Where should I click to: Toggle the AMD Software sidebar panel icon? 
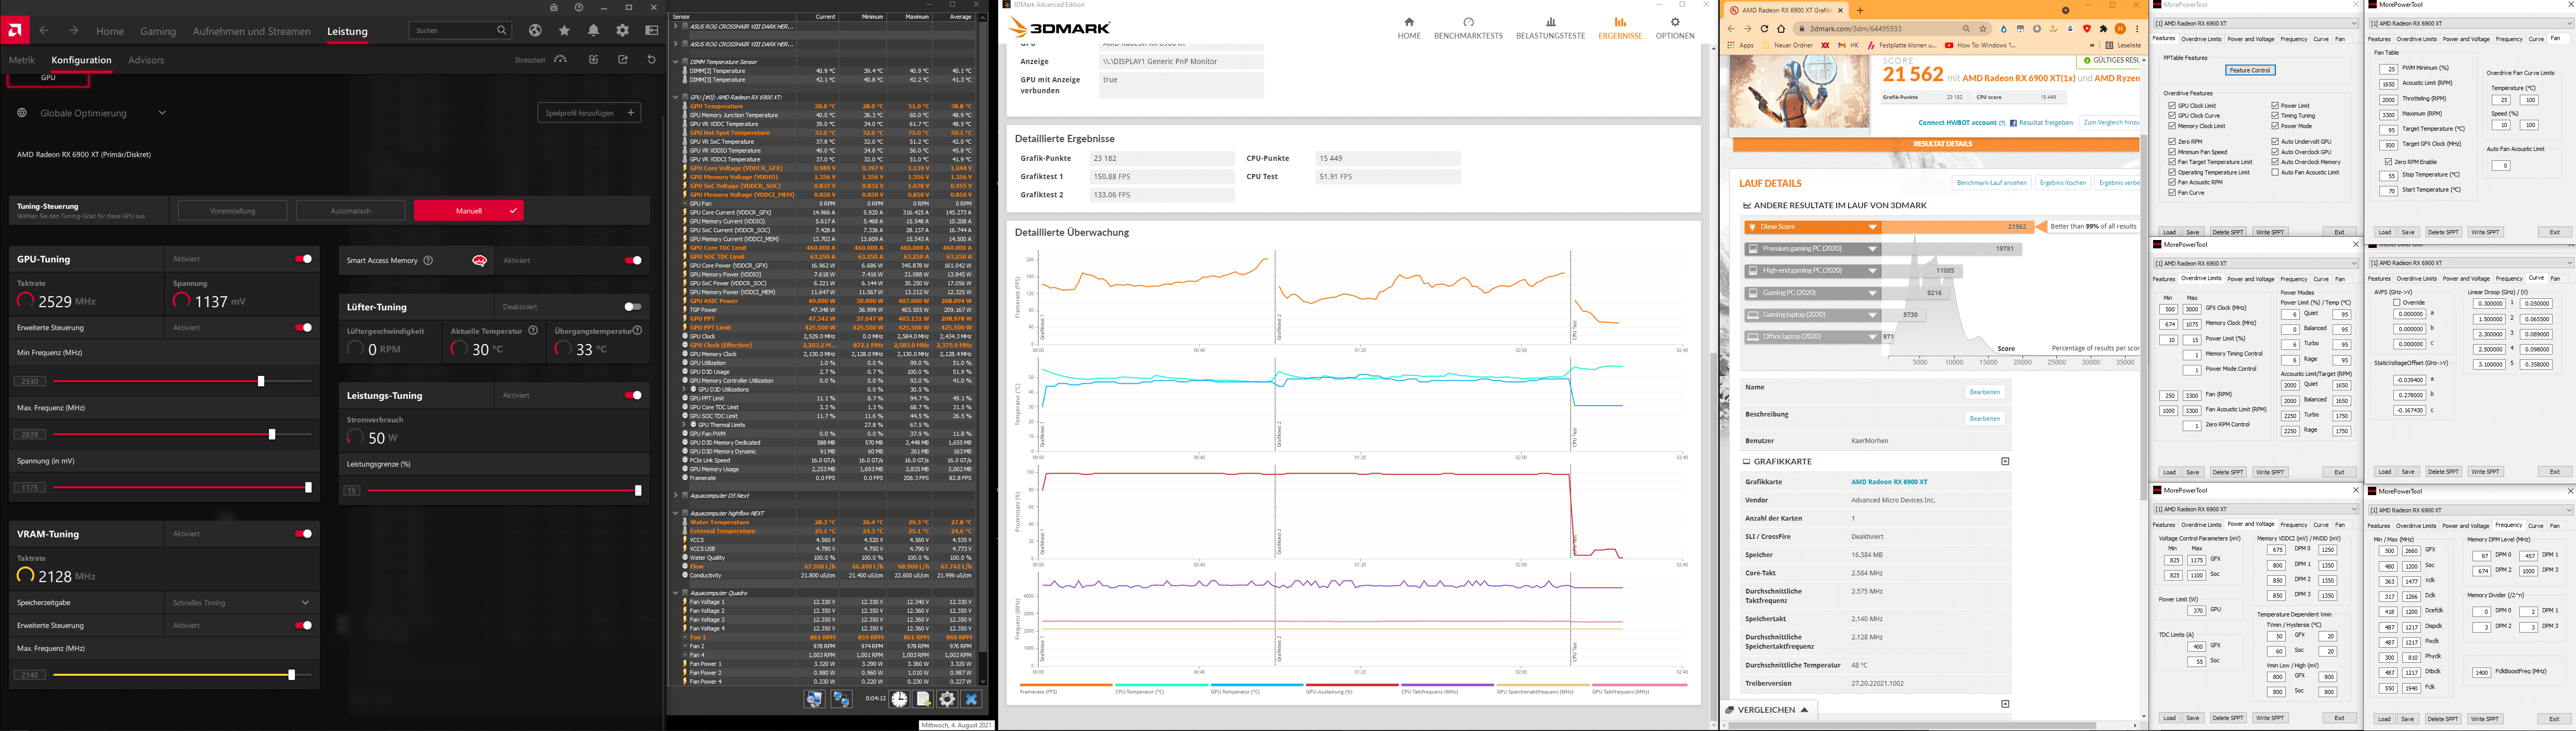coord(652,30)
